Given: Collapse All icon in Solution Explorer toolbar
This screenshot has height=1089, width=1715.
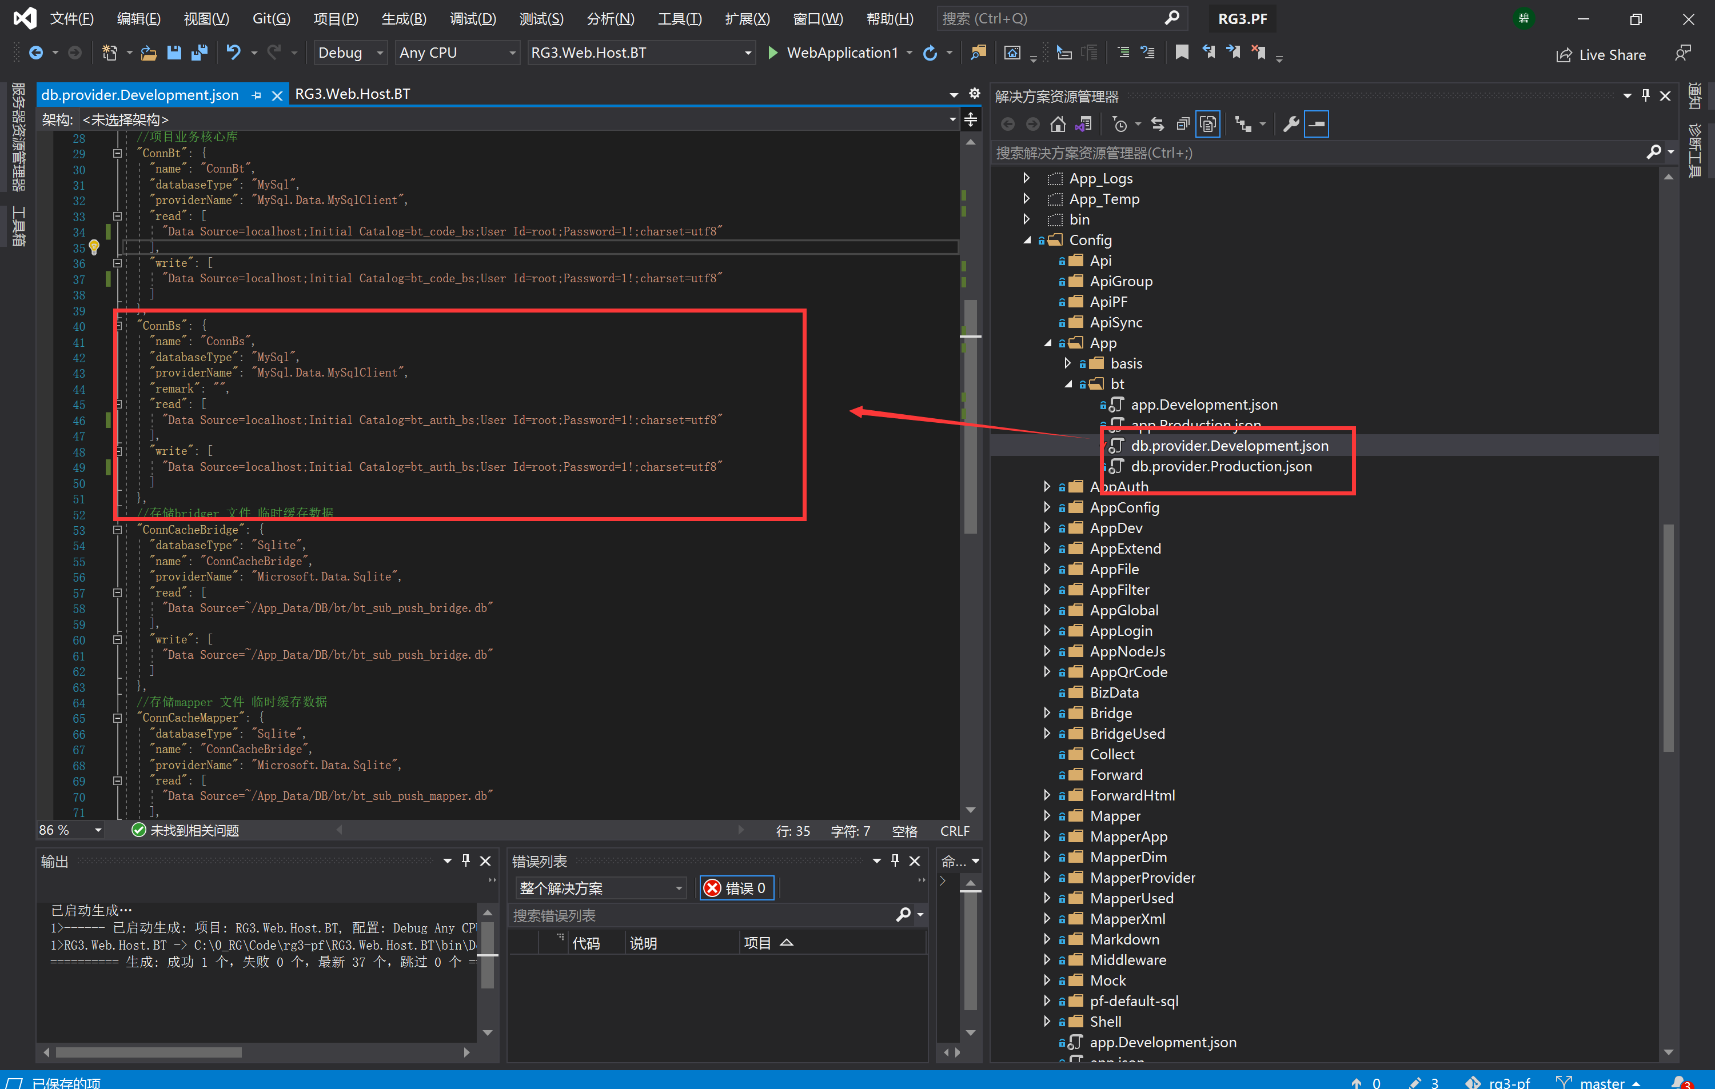Looking at the screenshot, I should pyautogui.click(x=1183, y=125).
